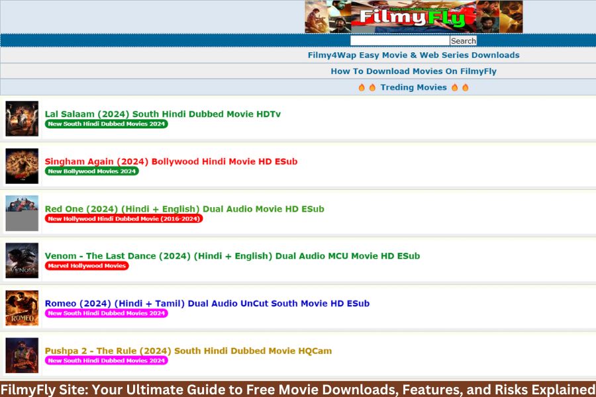The image size is (596, 397).
Task: Click New South Hindi Dubbed tag under Lal Salaam
Action: point(107,124)
